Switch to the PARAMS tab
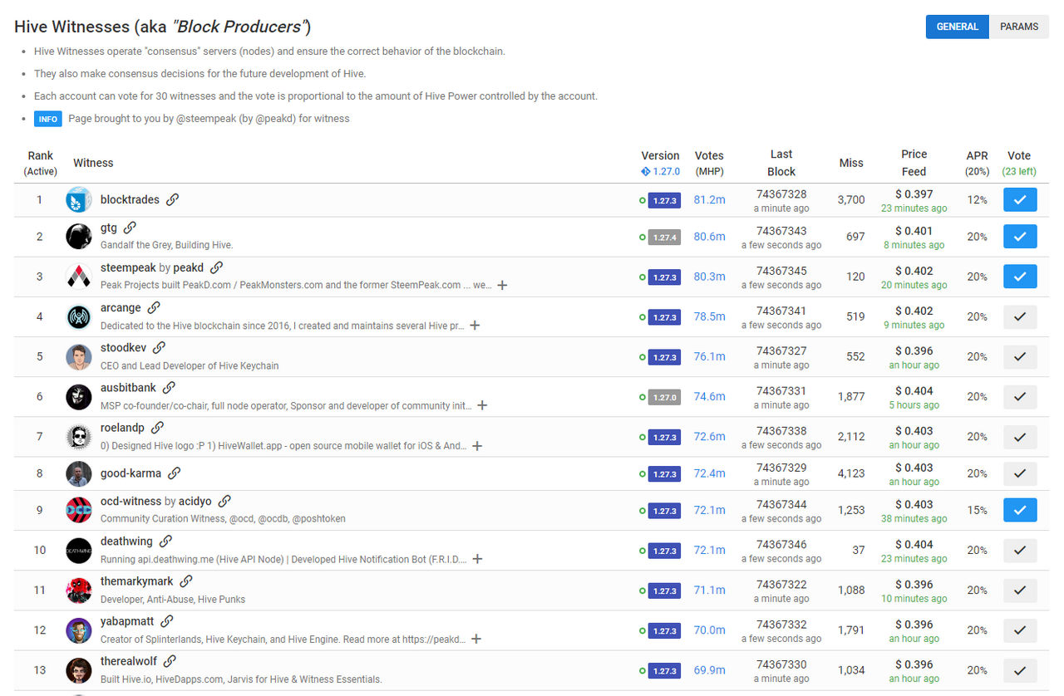 tap(1019, 27)
